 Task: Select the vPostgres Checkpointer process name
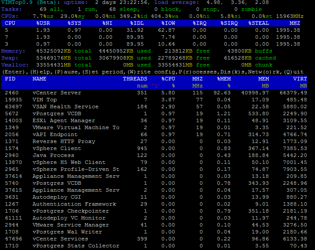click(71, 211)
